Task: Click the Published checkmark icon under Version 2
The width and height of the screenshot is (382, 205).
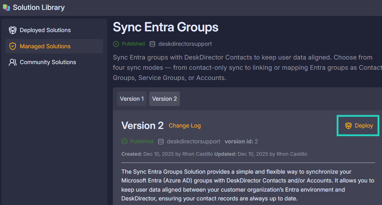Action: [125, 141]
